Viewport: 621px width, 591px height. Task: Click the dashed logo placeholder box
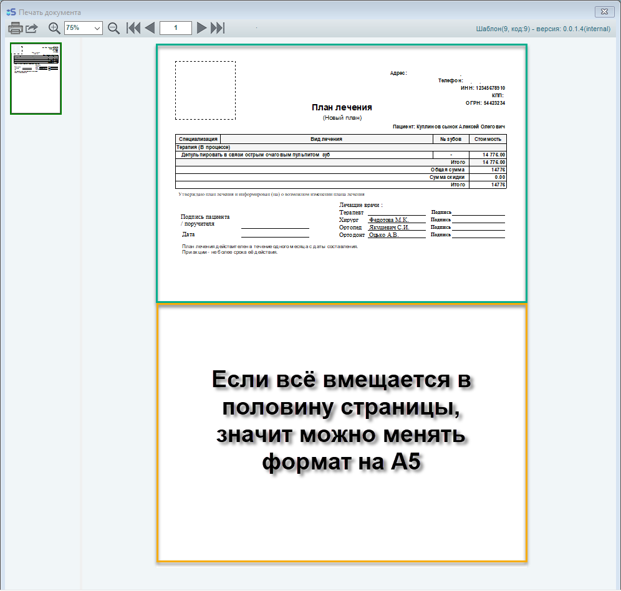coord(205,90)
